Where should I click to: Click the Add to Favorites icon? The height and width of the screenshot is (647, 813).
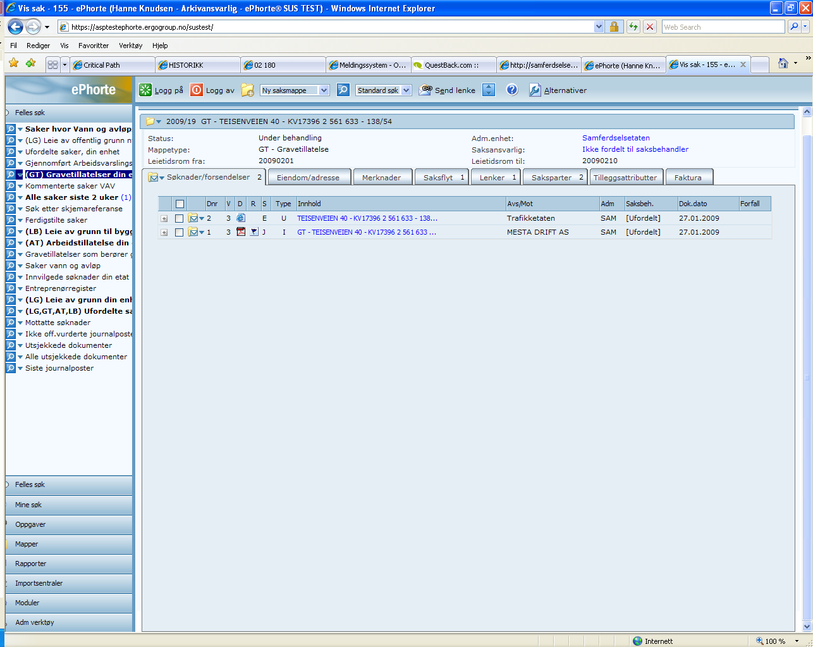point(31,63)
